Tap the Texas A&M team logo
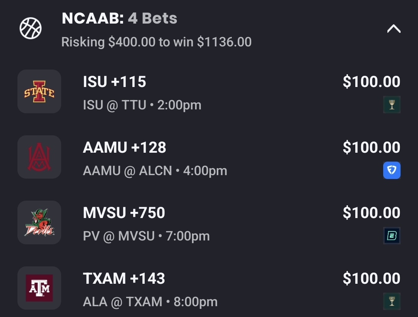Image resolution: width=418 pixels, height=317 pixels. click(x=39, y=288)
